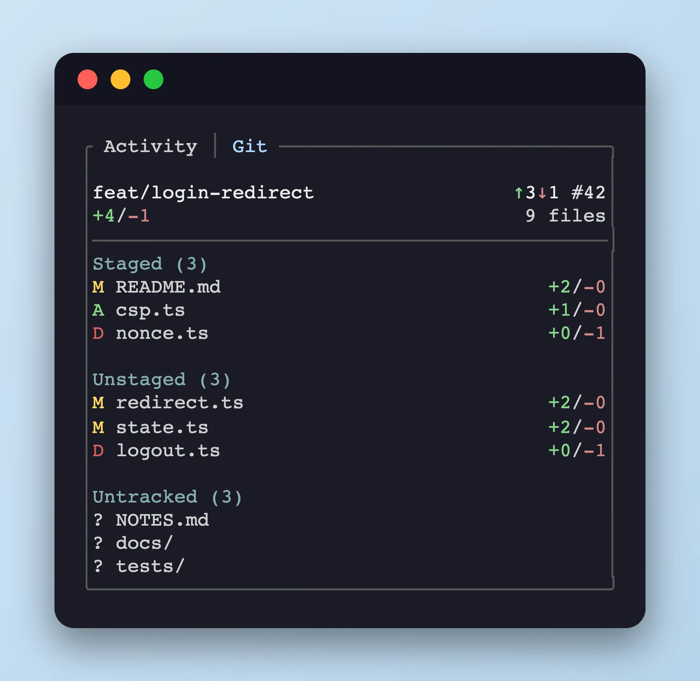Click the M status icon beside README.md
Image resolution: width=700 pixels, height=681 pixels.
(98, 287)
